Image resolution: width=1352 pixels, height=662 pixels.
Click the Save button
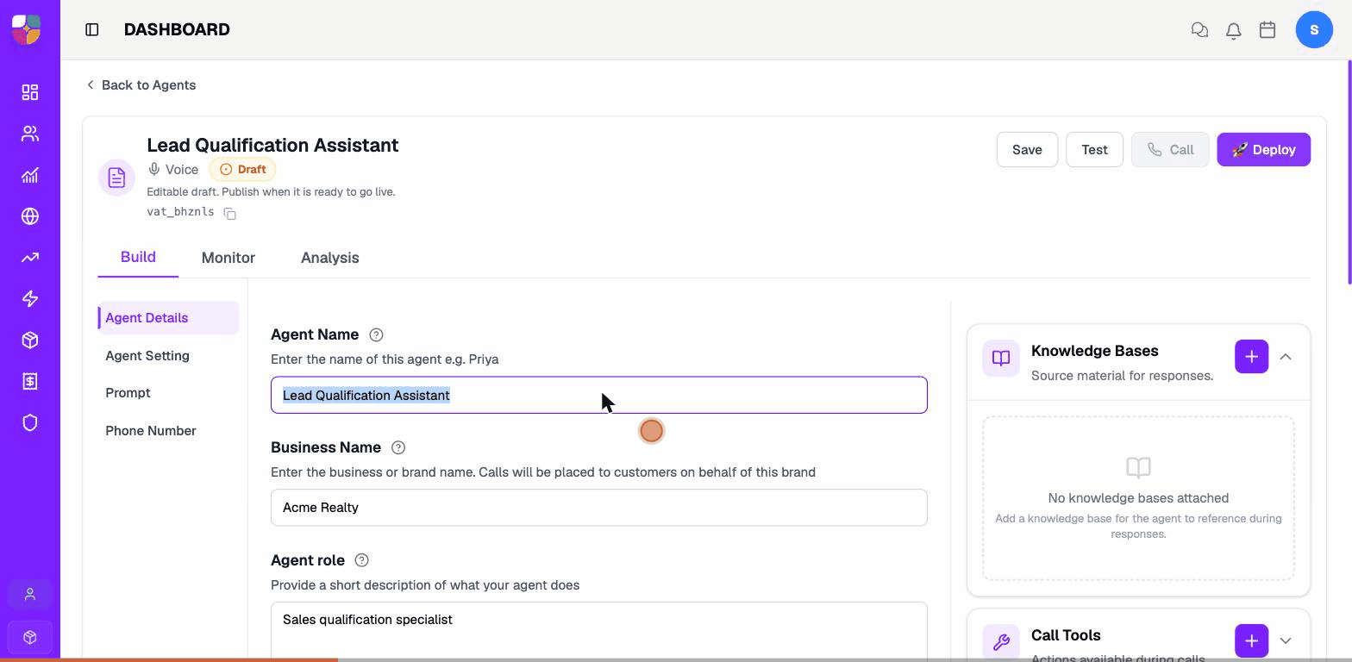pyautogui.click(x=1027, y=149)
